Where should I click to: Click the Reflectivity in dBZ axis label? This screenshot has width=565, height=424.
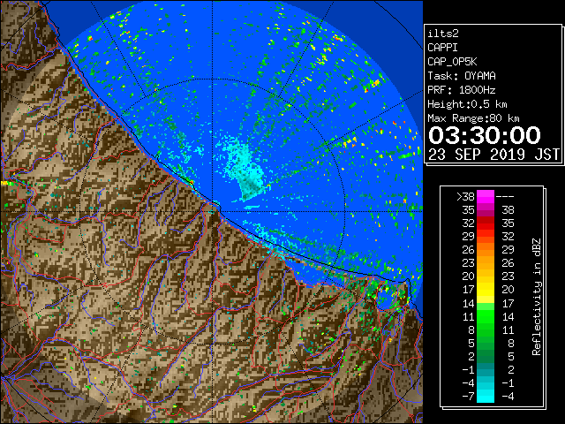[537, 297]
